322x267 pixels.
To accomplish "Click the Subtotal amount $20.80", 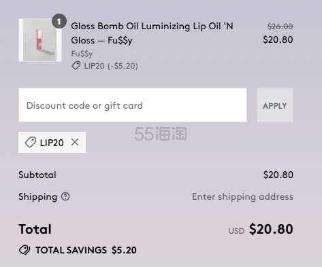I will [x=278, y=175].
